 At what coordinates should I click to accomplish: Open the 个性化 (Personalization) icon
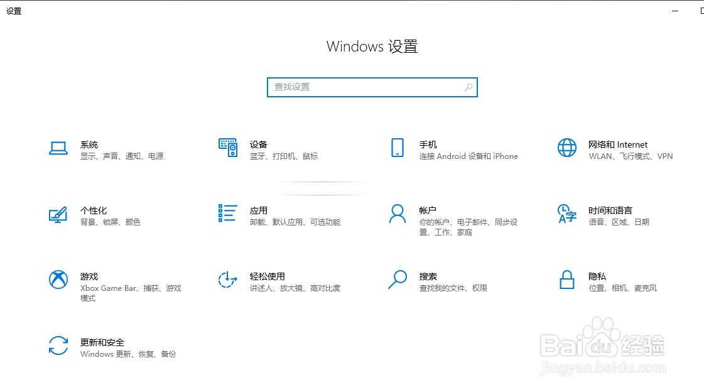coord(58,214)
